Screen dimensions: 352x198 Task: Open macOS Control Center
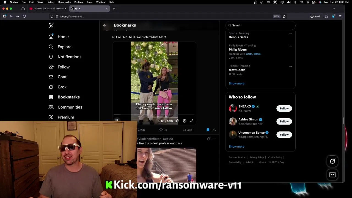pos(314,2)
